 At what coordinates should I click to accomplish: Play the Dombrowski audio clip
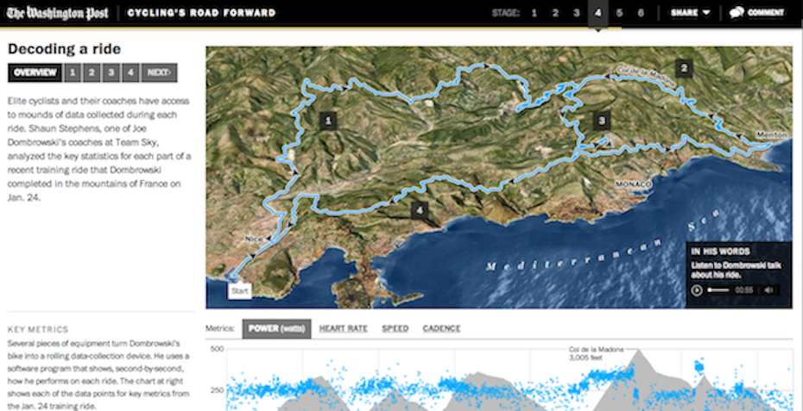696,290
